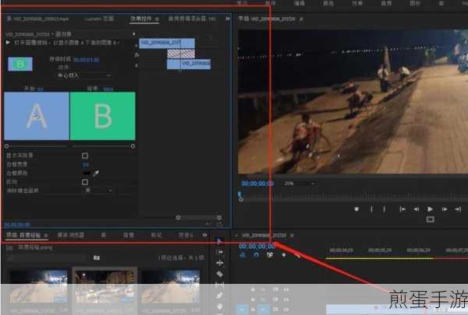Click the Program Monitor timecode 00;00;00;00
The height and width of the screenshot is (315, 468).
pyautogui.click(x=257, y=184)
